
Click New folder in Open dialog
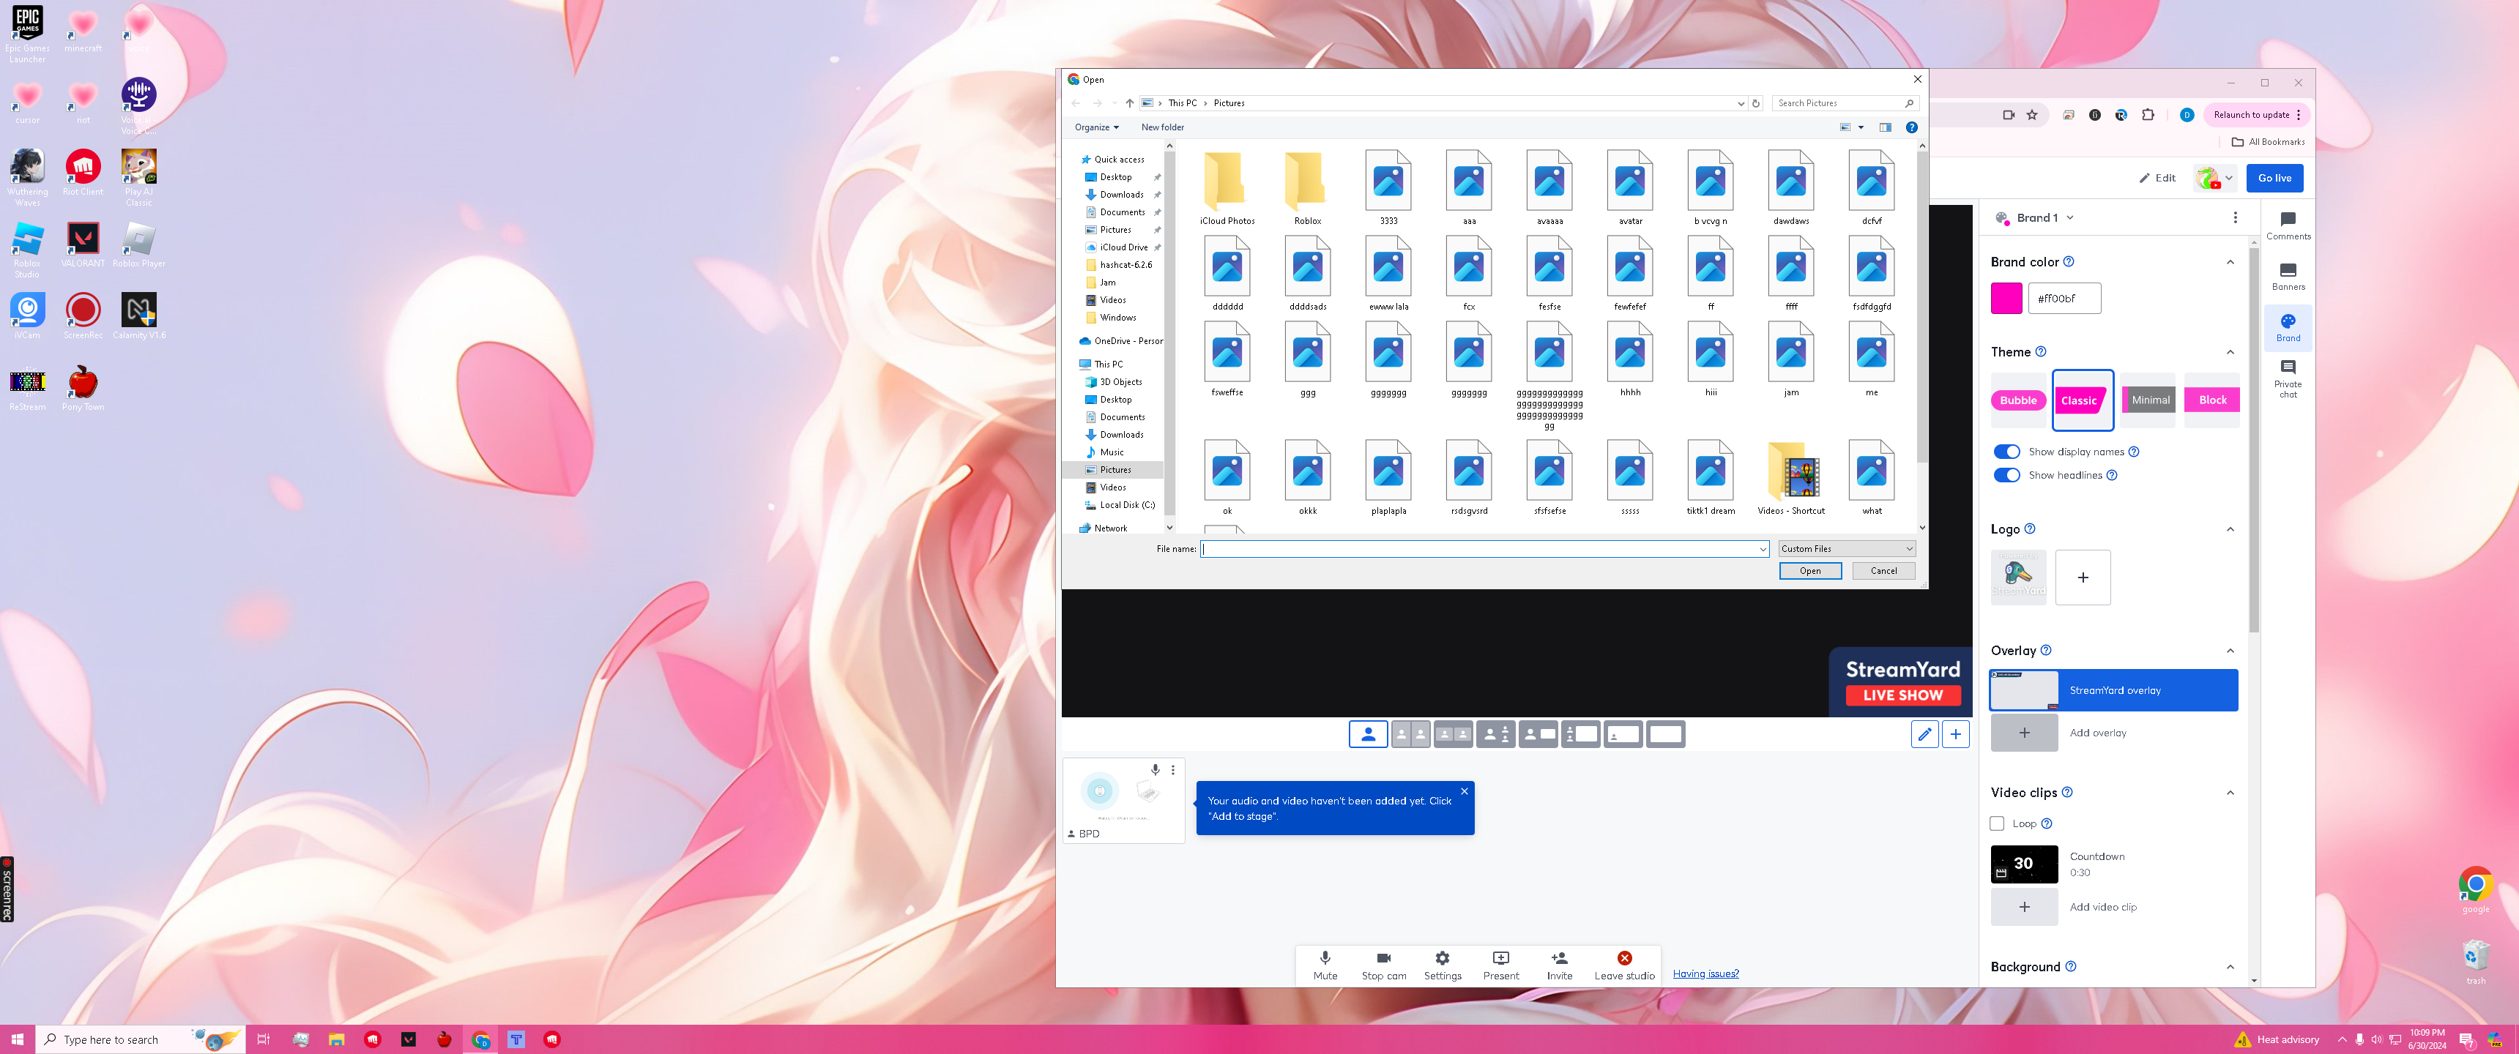point(1163,127)
